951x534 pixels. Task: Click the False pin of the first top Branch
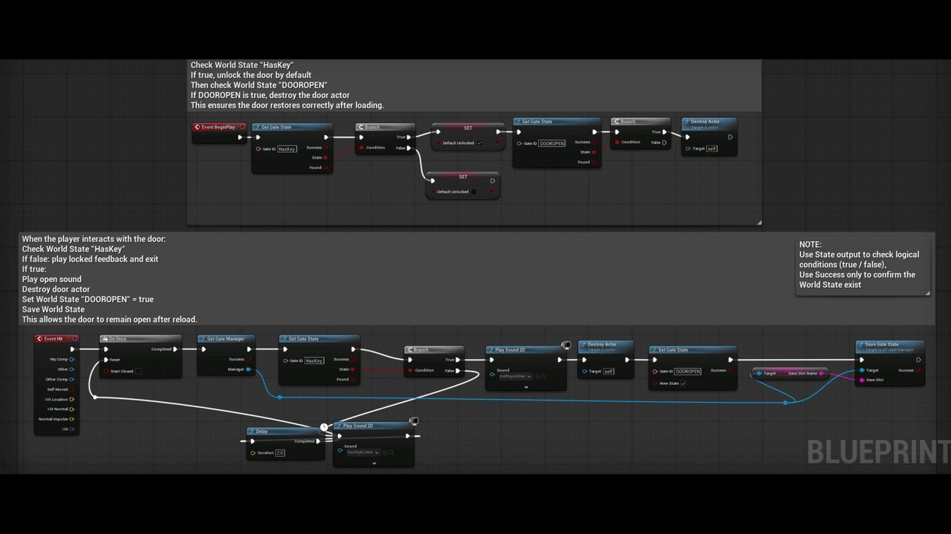409,148
